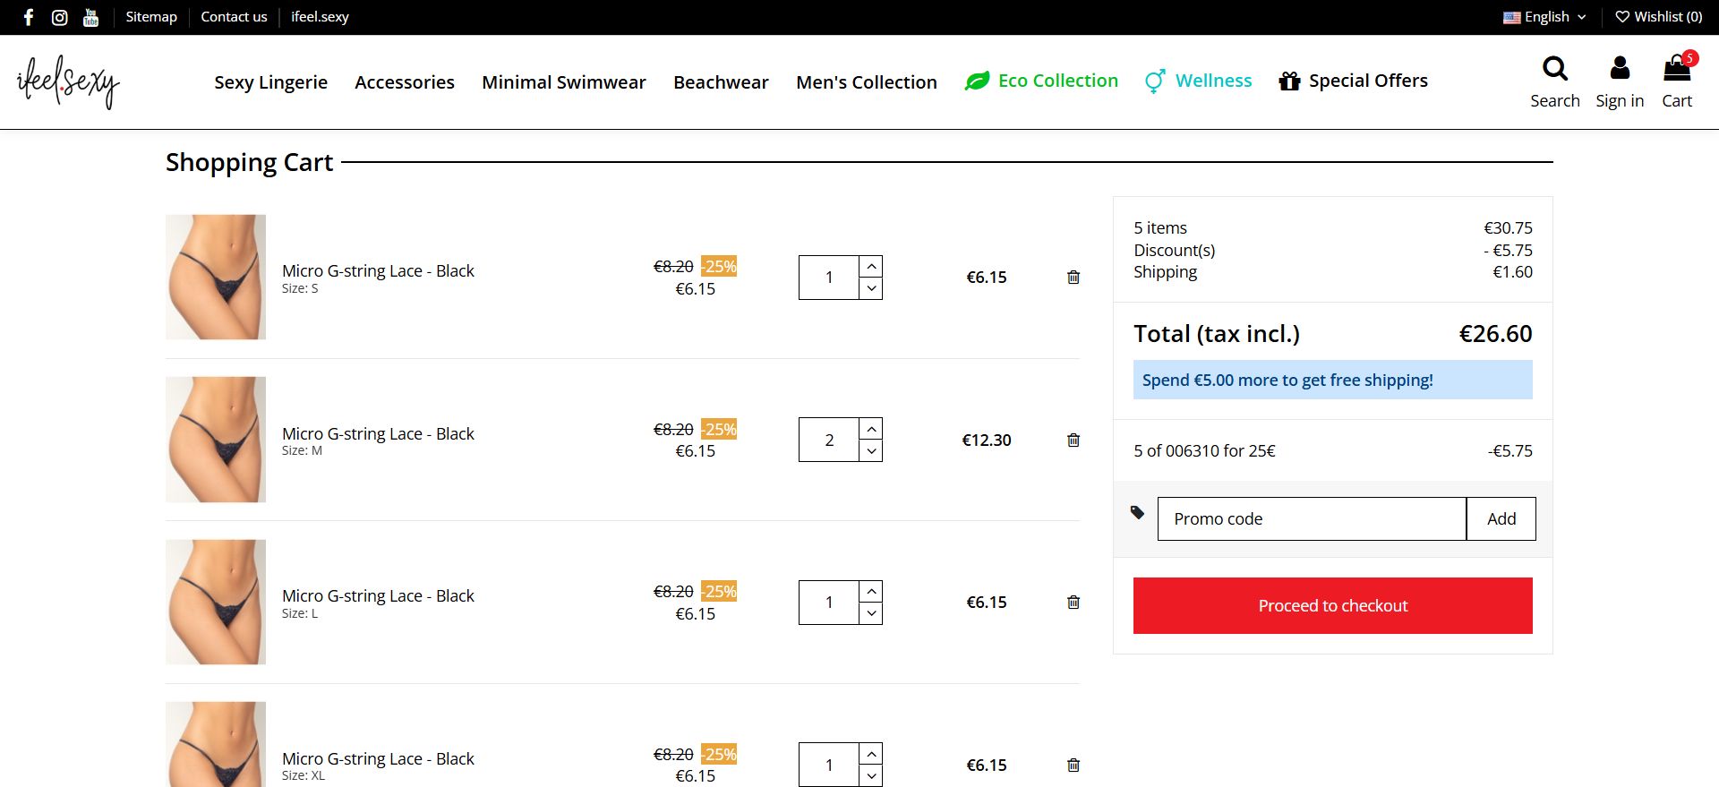1719x787 pixels.
Task: Click Proceed to checkout button
Action: [x=1332, y=606]
